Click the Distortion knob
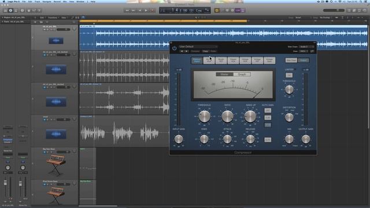Viewport: 370px width, 208px height. click(289, 117)
